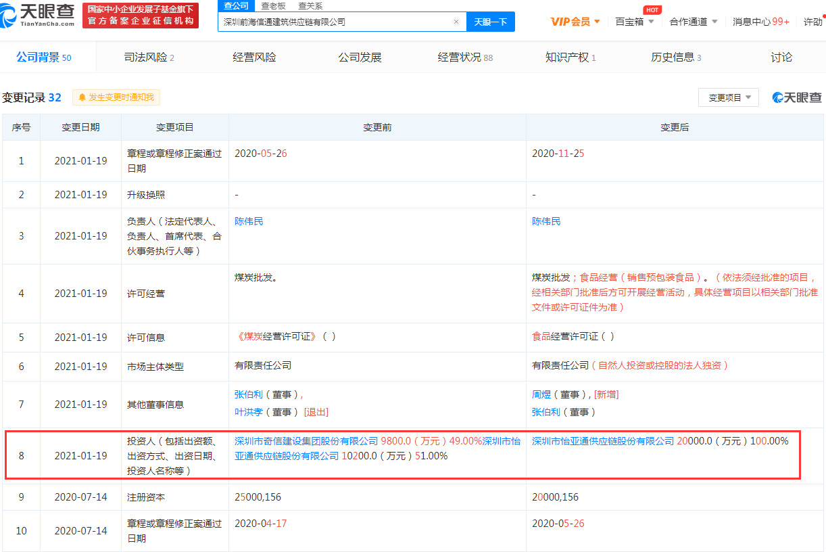
Task: Switch to the 历史信息 tab
Action: (676, 57)
